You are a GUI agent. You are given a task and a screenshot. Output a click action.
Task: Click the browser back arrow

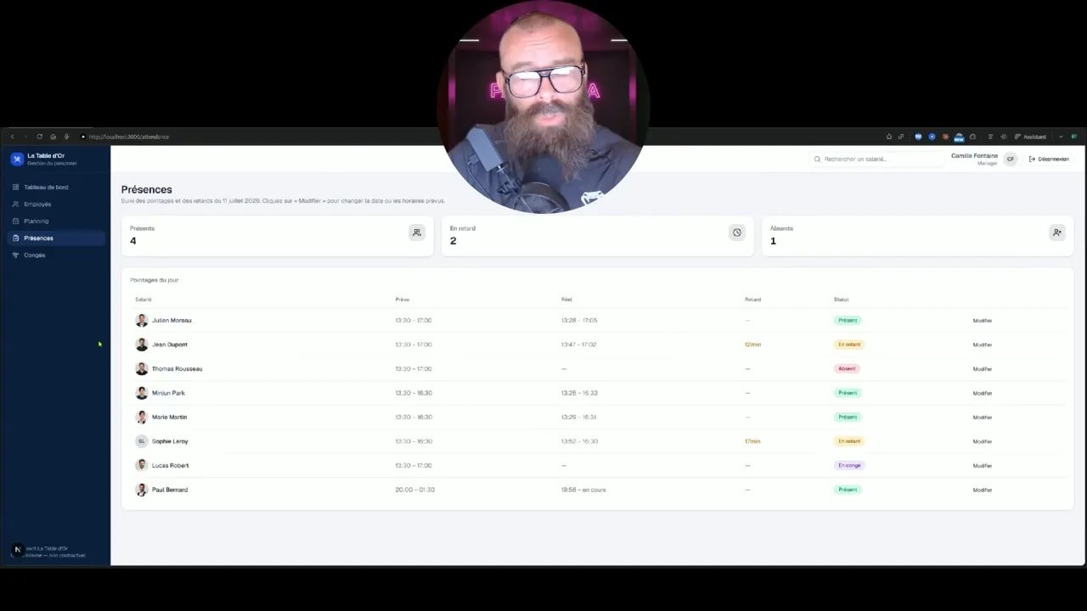(x=12, y=137)
